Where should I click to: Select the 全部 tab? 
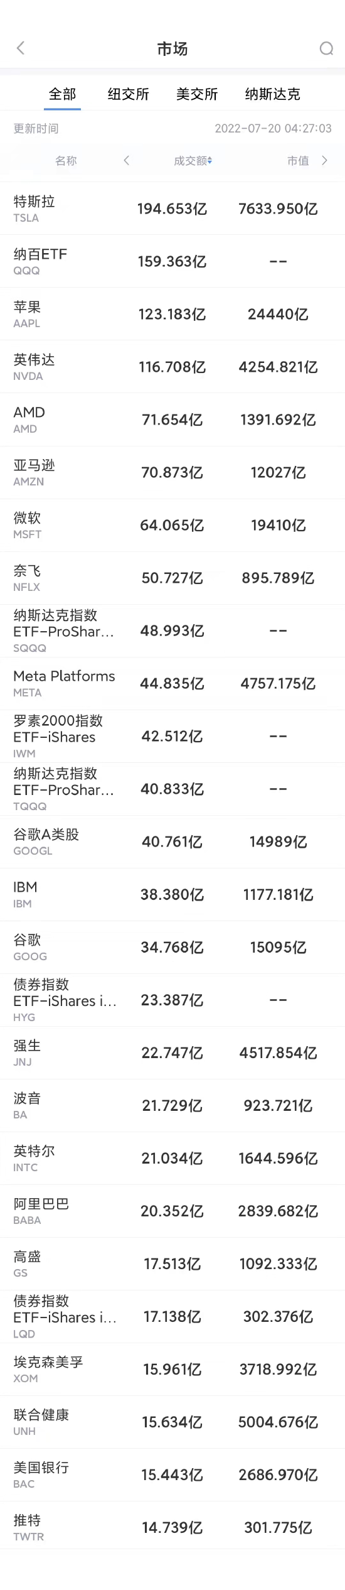62,94
